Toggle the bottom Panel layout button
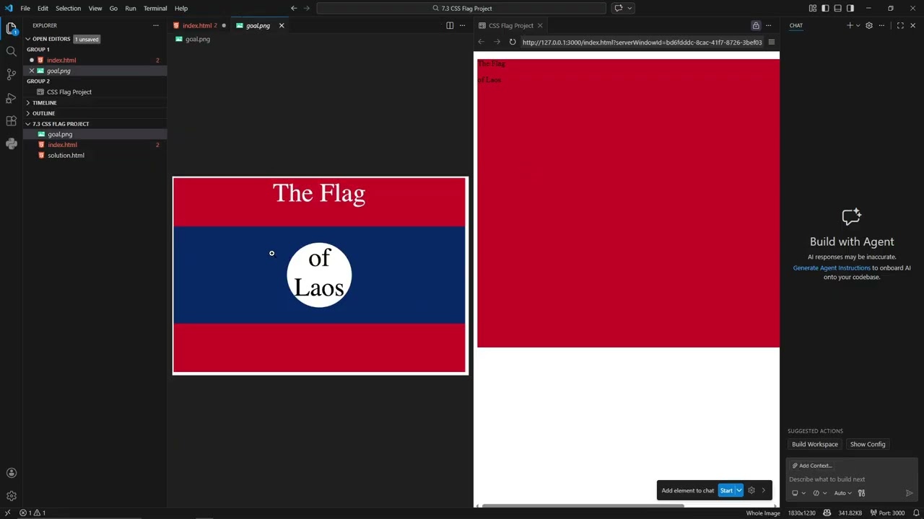This screenshot has width=924, height=519. 838,8
